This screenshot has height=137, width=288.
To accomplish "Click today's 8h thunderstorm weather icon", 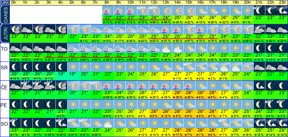I will 108,11.
